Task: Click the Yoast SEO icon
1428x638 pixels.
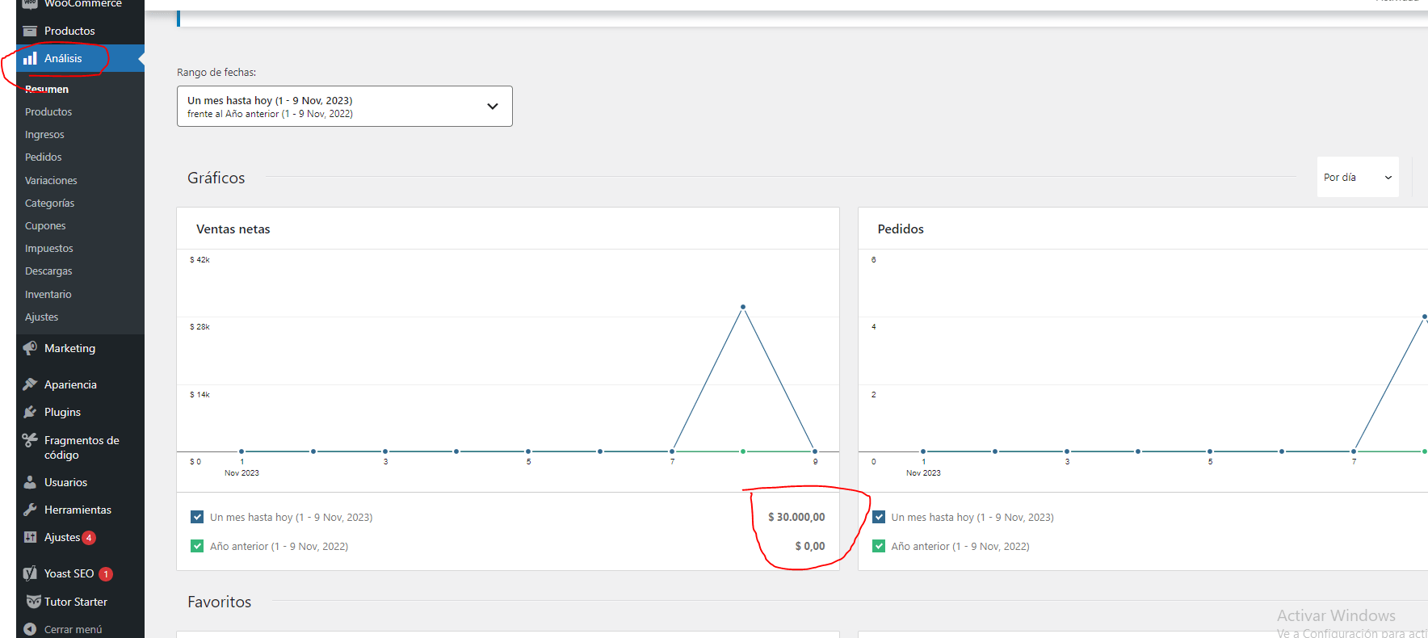Action: (x=30, y=573)
